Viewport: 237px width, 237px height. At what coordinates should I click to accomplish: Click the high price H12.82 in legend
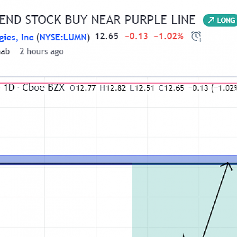pos(113,88)
